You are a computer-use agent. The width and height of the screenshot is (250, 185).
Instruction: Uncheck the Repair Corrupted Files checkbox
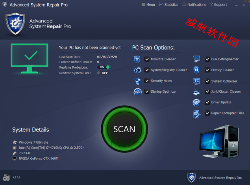[x=207, y=113]
